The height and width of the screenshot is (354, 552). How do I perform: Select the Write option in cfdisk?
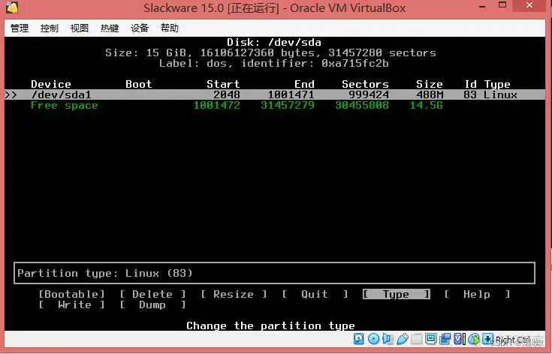[72, 304]
